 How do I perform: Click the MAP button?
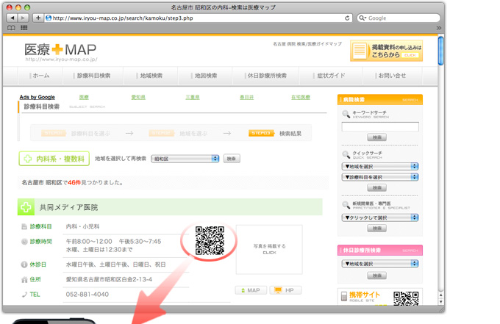click(251, 290)
